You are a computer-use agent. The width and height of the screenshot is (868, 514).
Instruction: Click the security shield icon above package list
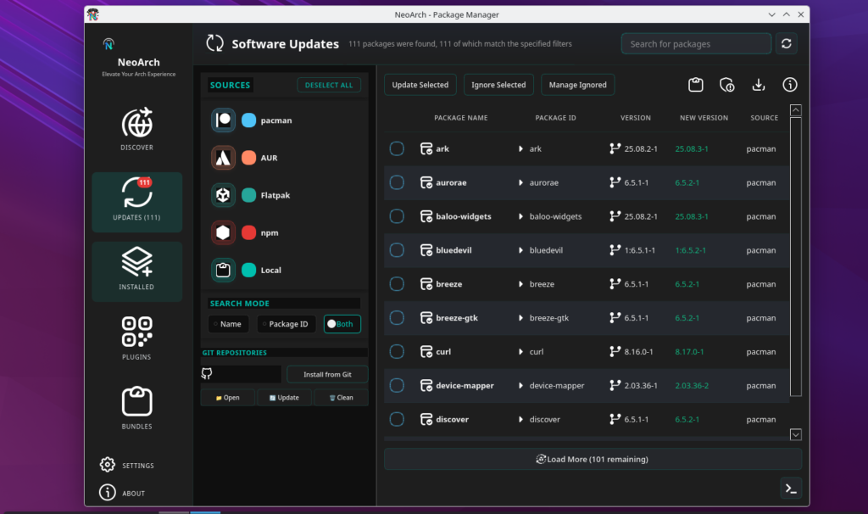click(x=726, y=85)
